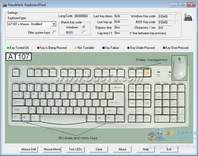Click the left arrow key image
Image resolution: width=198 pixels, height=156 pixels.
(x=132, y=118)
